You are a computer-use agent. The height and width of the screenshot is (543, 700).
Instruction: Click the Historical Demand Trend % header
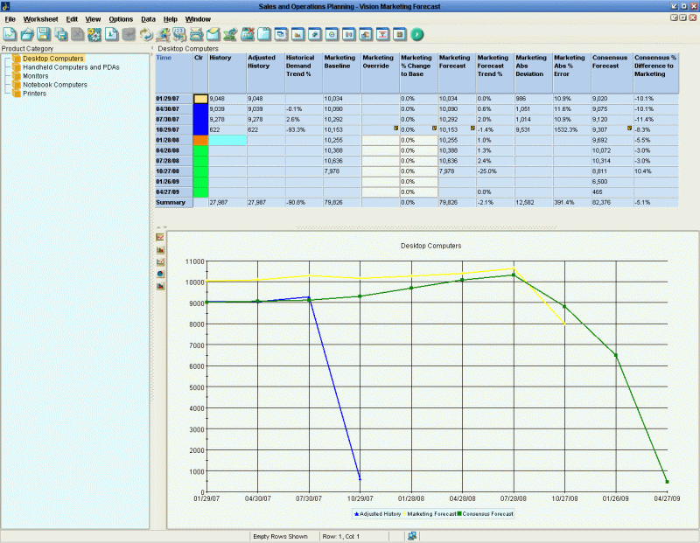(x=304, y=73)
